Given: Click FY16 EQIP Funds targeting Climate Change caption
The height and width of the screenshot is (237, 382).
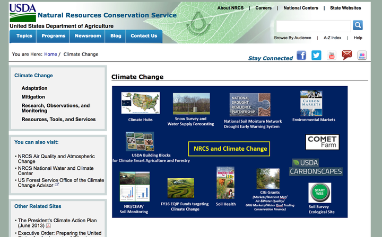Looking at the screenshot, I should coord(185,206).
